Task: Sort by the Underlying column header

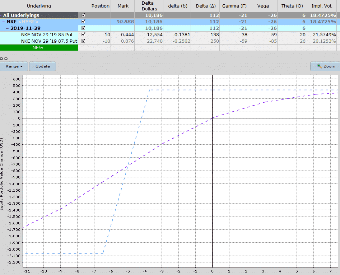Action: tap(39, 6)
